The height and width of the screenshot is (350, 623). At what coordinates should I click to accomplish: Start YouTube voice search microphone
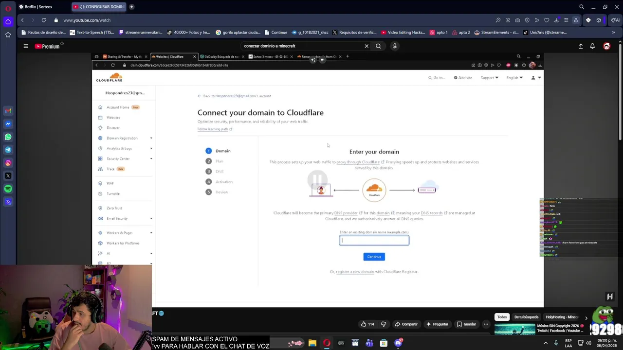(395, 46)
